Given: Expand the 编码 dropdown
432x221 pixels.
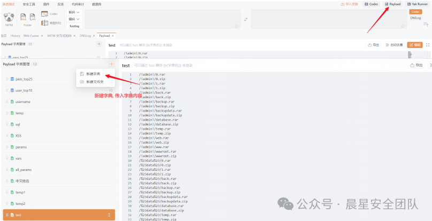Looking at the screenshot, I should tap(74, 19).
